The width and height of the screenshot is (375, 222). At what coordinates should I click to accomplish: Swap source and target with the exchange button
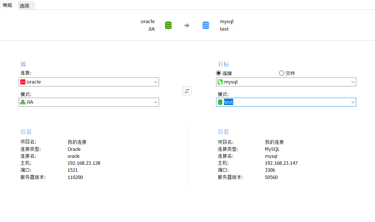pyautogui.click(x=187, y=91)
